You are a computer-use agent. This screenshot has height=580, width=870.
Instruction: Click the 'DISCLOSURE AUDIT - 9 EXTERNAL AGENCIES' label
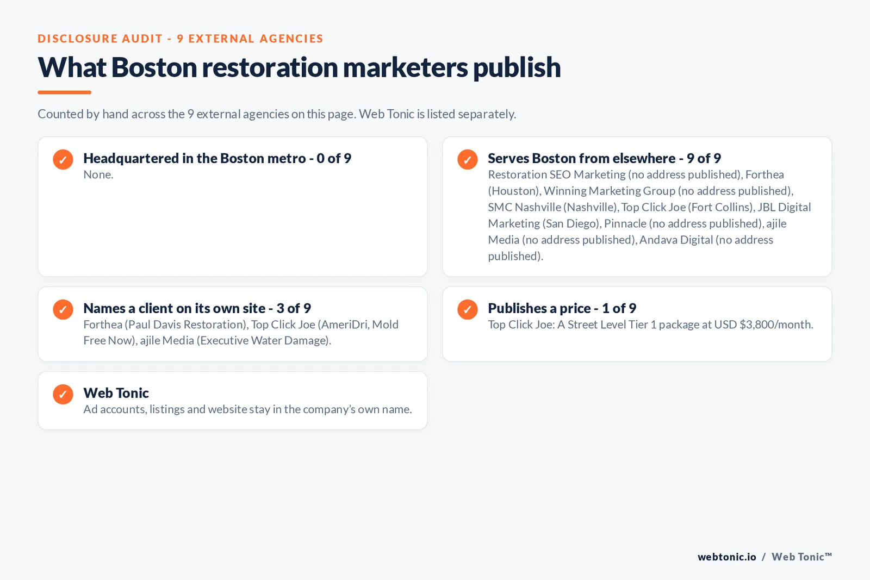[181, 39]
